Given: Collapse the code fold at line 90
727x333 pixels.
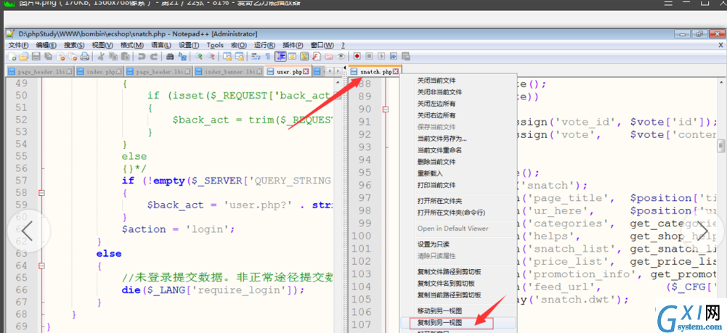Looking at the screenshot, I should (x=386, y=110).
